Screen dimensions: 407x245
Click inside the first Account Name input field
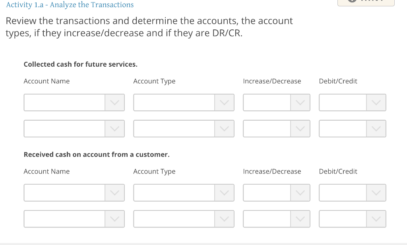[64, 102]
